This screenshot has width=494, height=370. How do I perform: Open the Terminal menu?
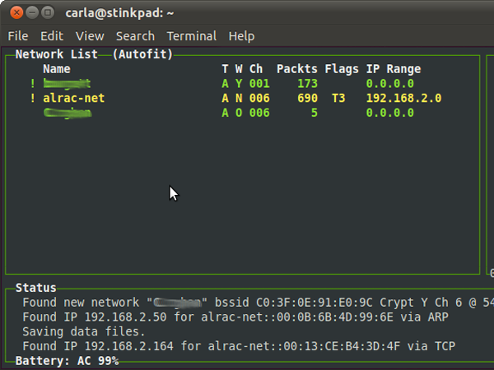192,36
